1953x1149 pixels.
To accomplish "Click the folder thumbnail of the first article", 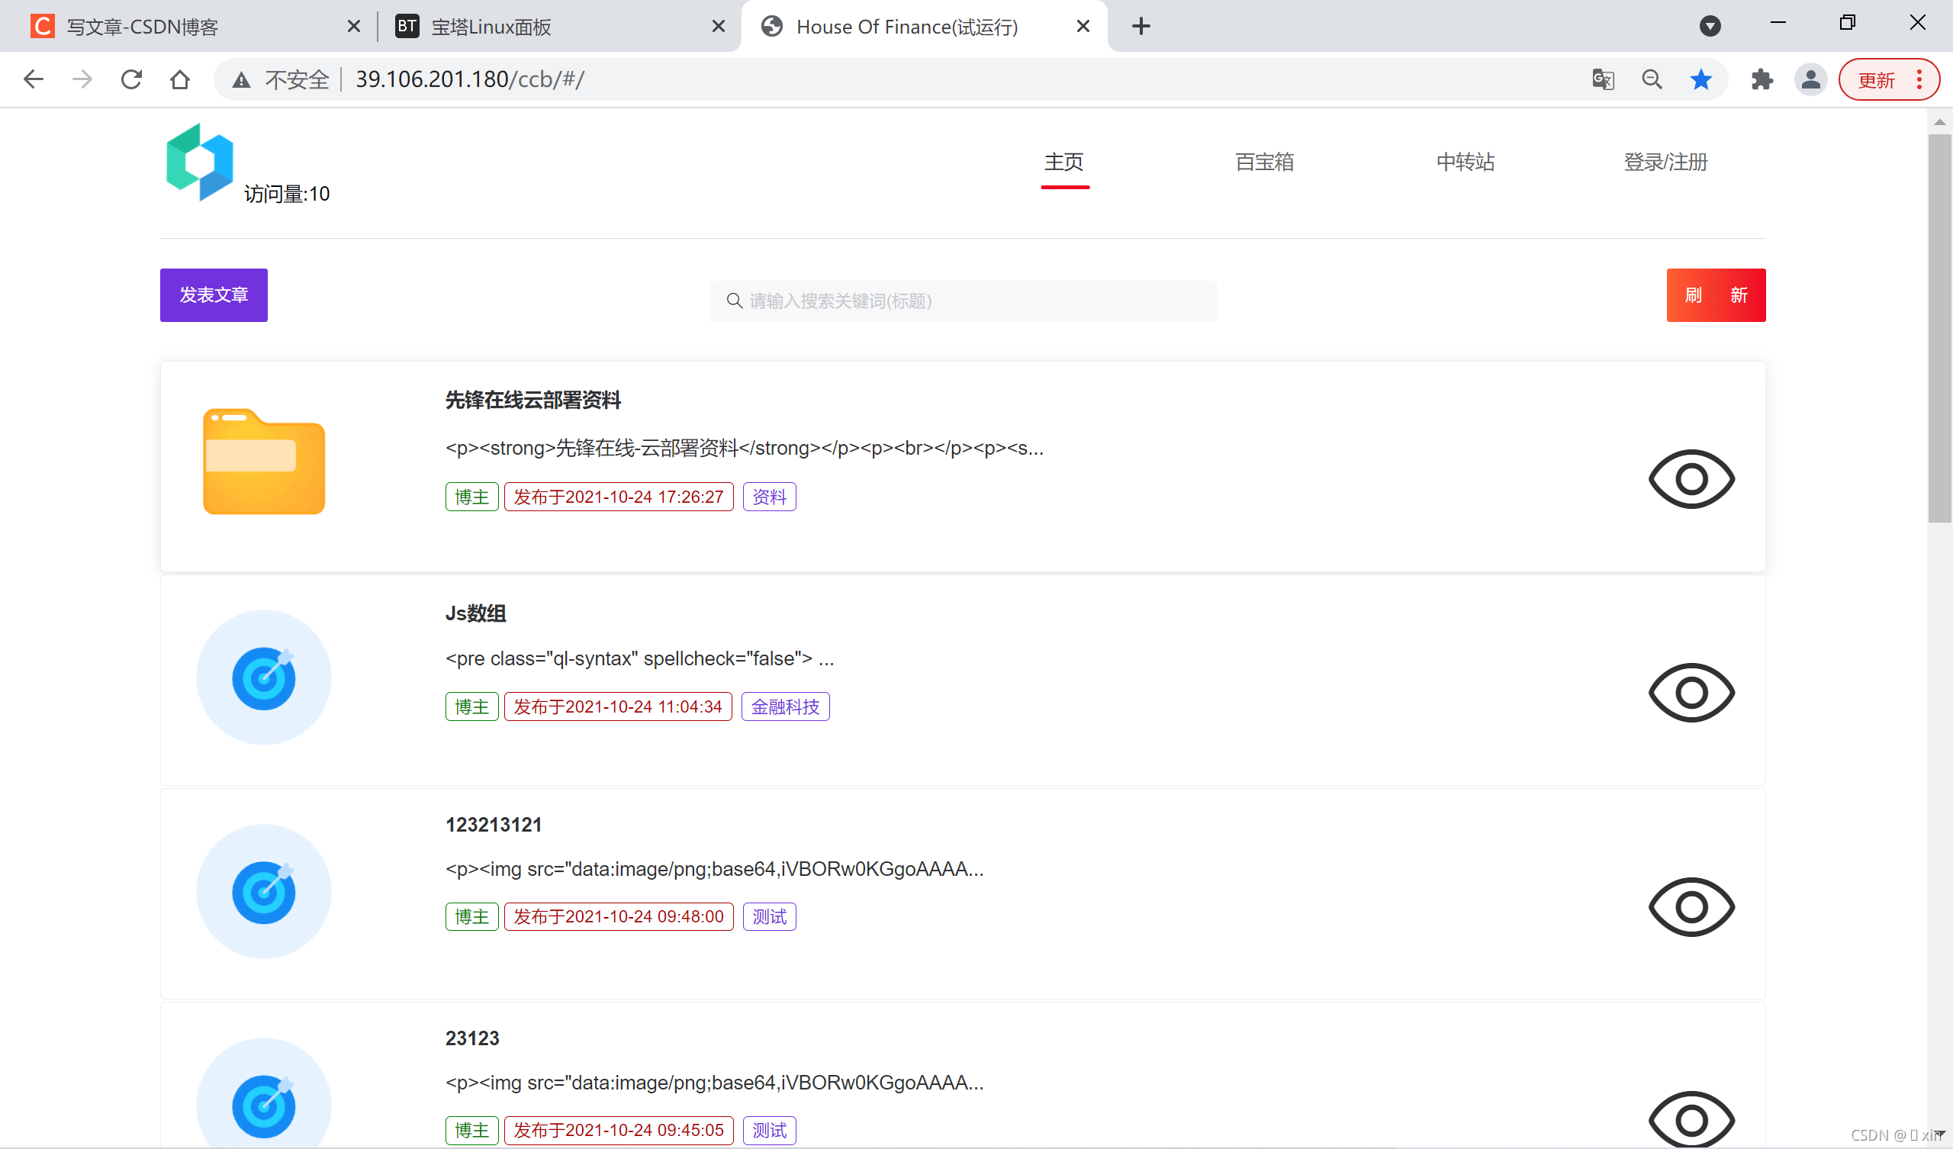I will point(263,462).
